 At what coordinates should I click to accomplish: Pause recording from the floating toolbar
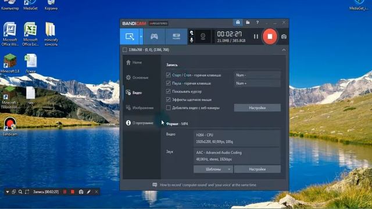tap(65, 192)
